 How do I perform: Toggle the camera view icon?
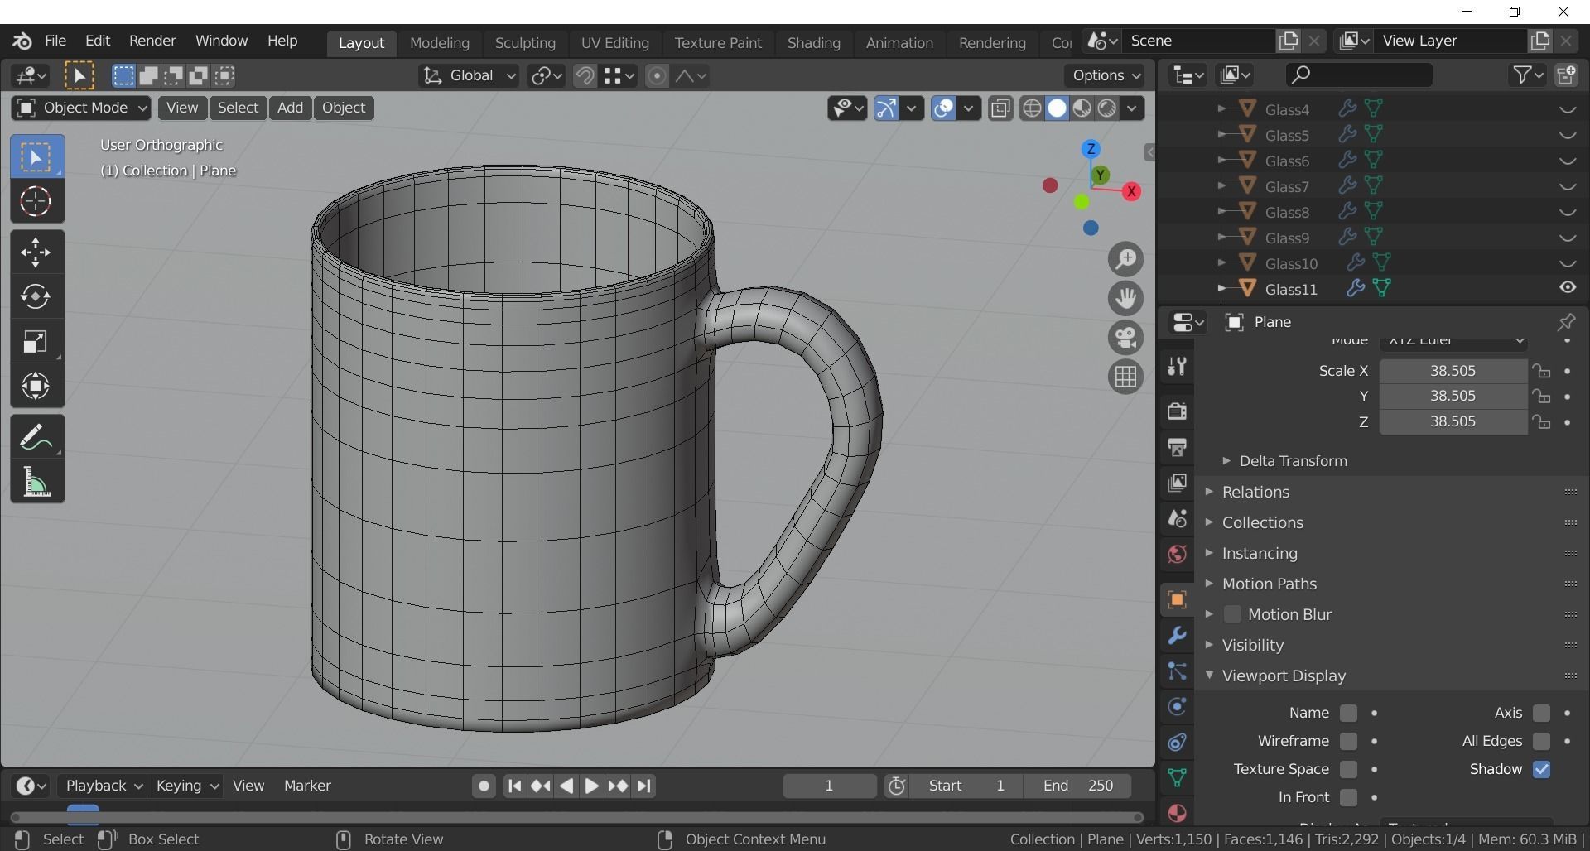click(1125, 337)
